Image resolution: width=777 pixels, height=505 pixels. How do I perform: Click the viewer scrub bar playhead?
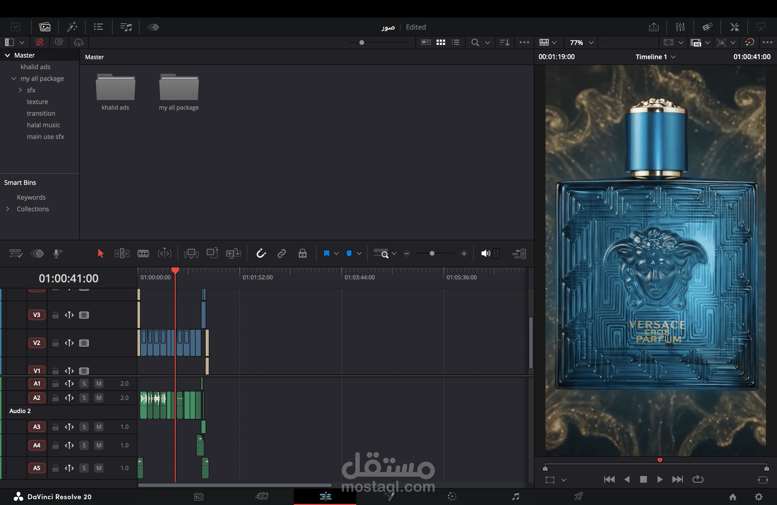click(x=660, y=461)
